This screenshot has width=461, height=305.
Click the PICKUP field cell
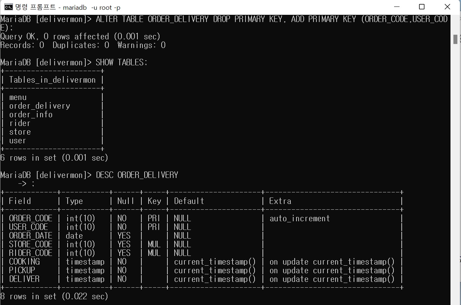pyautogui.click(x=22, y=270)
